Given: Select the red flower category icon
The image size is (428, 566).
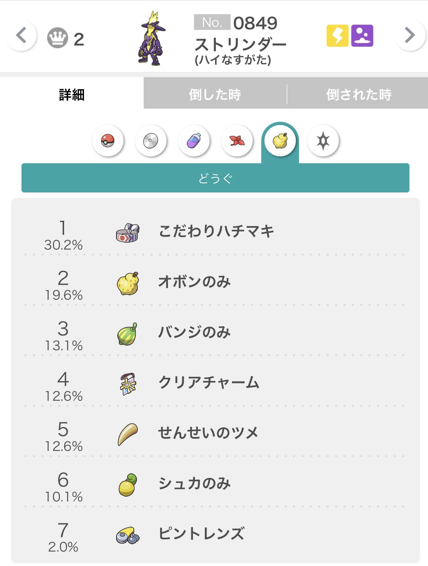Looking at the screenshot, I should (x=237, y=140).
